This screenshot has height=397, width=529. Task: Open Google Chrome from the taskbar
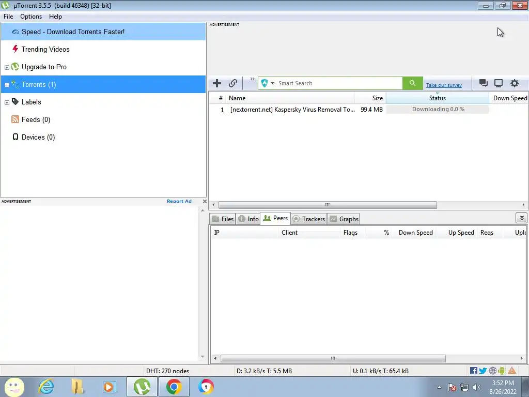pyautogui.click(x=174, y=387)
